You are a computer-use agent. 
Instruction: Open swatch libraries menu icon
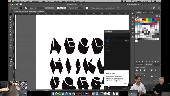(137, 62)
